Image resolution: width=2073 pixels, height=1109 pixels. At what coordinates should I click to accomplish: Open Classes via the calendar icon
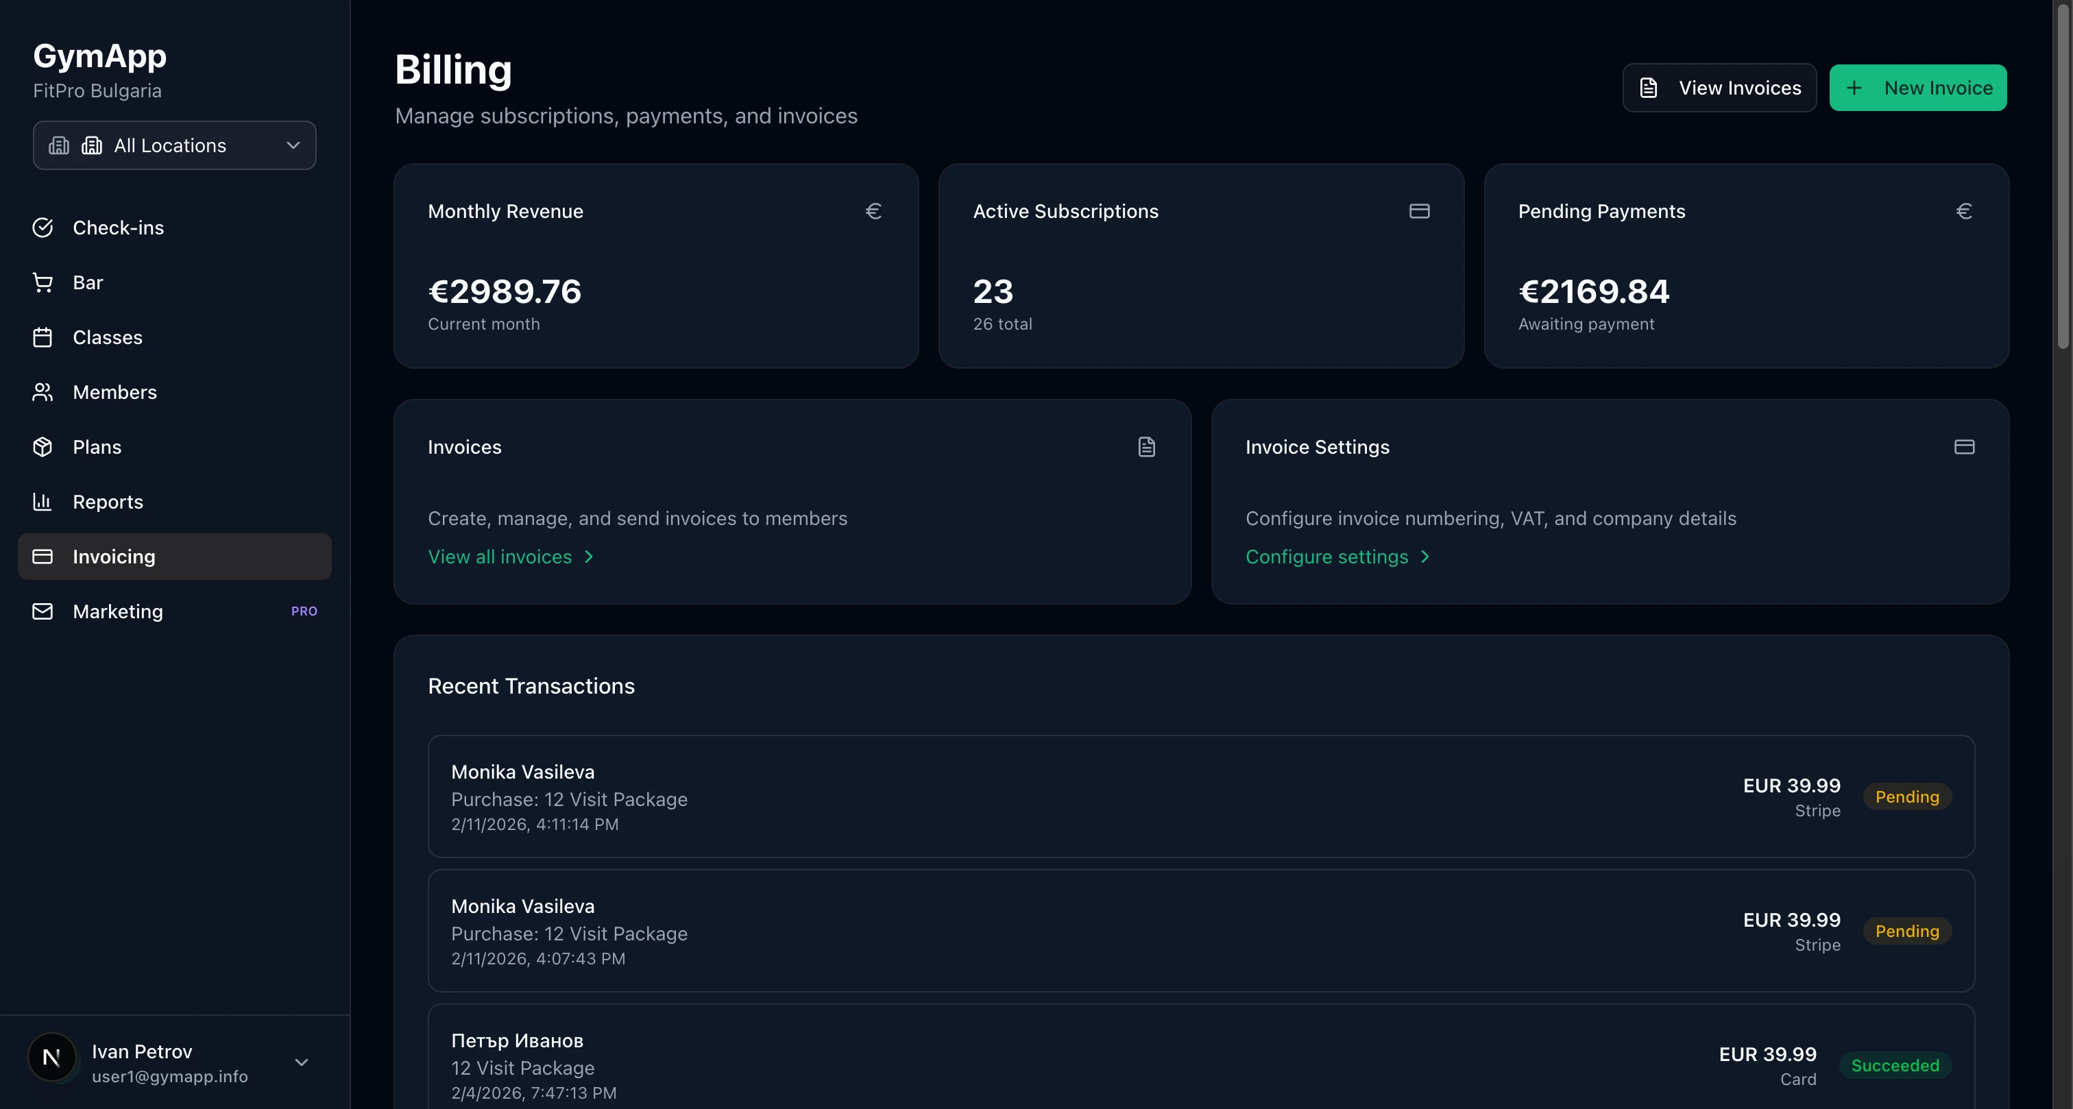point(43,337)
